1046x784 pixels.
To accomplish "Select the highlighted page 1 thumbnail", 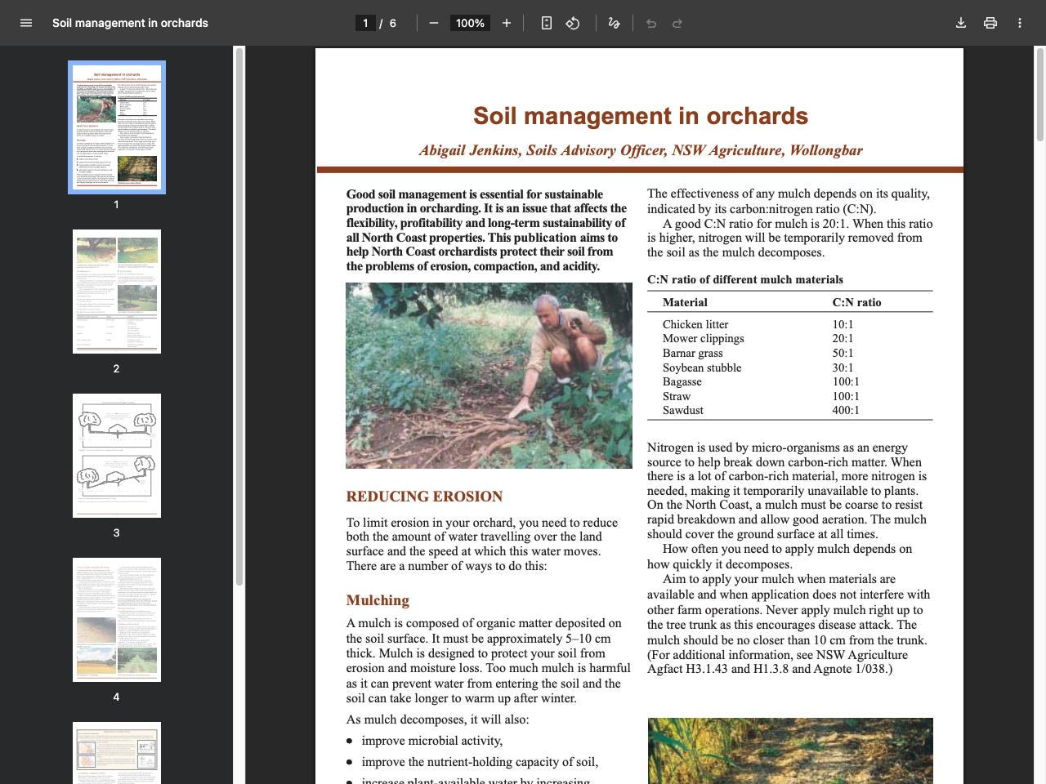I will tap(117, 127).
